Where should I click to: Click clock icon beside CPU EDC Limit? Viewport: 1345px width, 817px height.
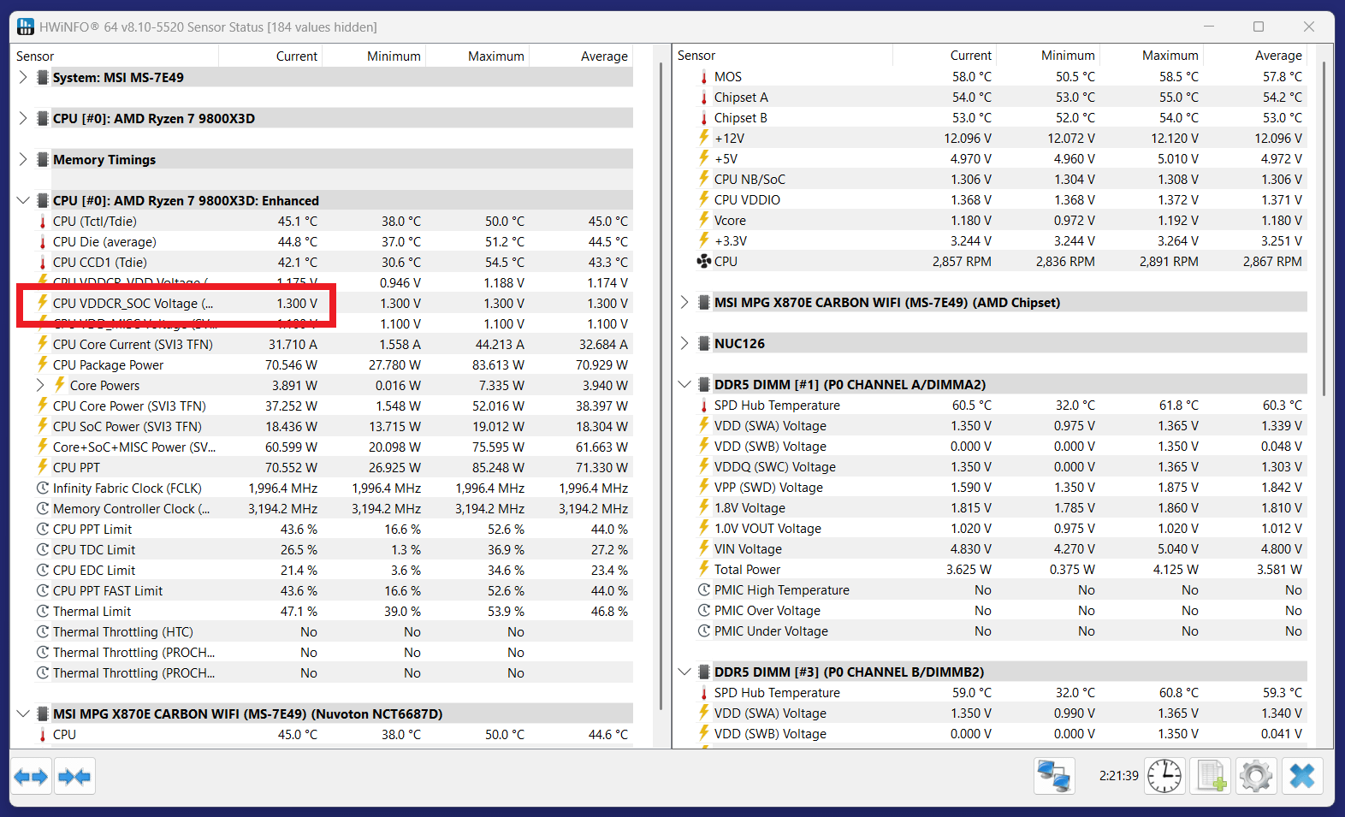(42, 571)
